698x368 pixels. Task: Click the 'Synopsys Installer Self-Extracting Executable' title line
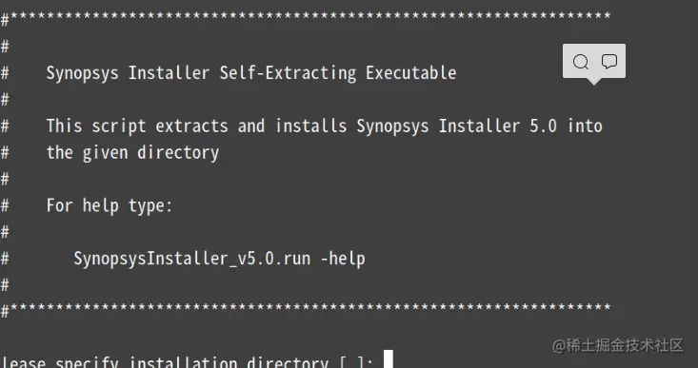[x=251, y=73]
